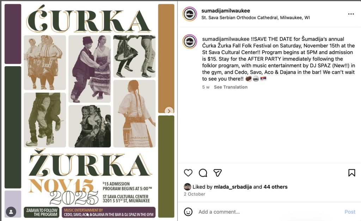Open emoji picker smiley icon

coord(188,211)
